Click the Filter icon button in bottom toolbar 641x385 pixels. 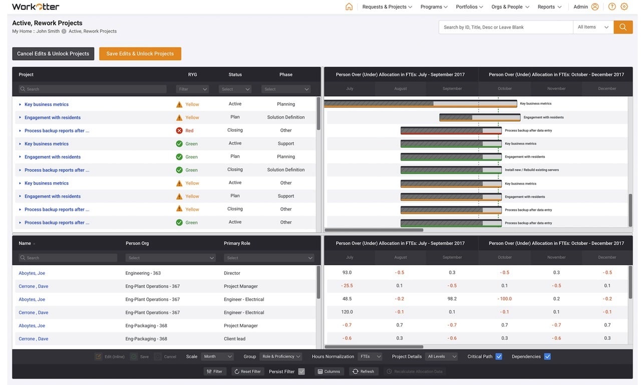point(214,371)
